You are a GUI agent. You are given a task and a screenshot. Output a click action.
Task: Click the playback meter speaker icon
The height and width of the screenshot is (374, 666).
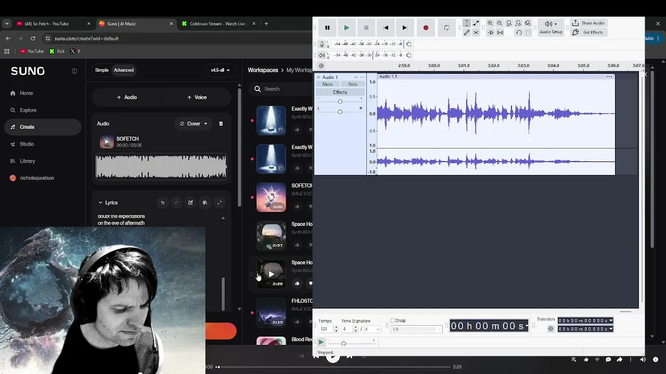tap(322, 55)
